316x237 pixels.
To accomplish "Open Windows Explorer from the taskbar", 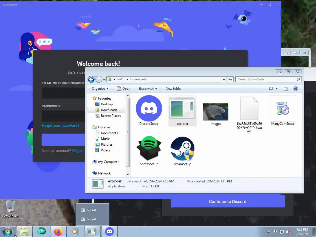I will [24, 232].
